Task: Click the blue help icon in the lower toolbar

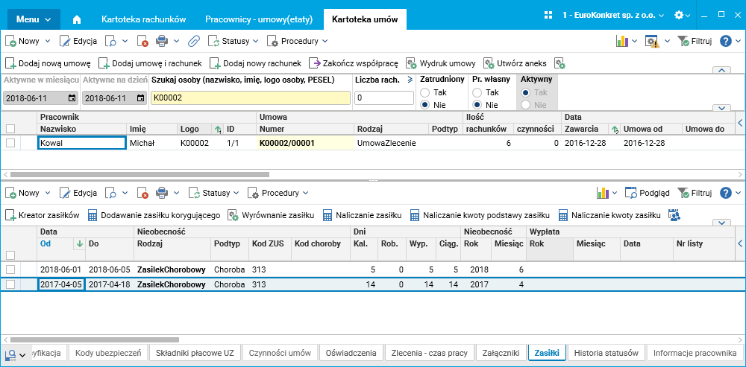Action: [725, 193]
